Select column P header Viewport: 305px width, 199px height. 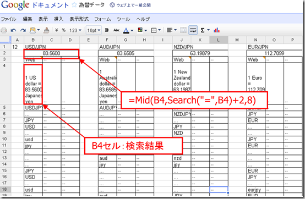tap(292, 40)
